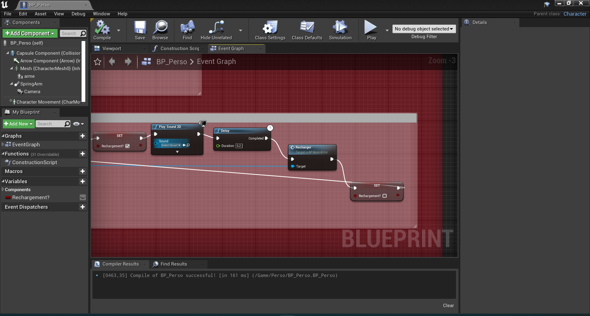Save the blueprint with Save icon
This screenshot has width=590, height=316.
click(x=140, y=30)
